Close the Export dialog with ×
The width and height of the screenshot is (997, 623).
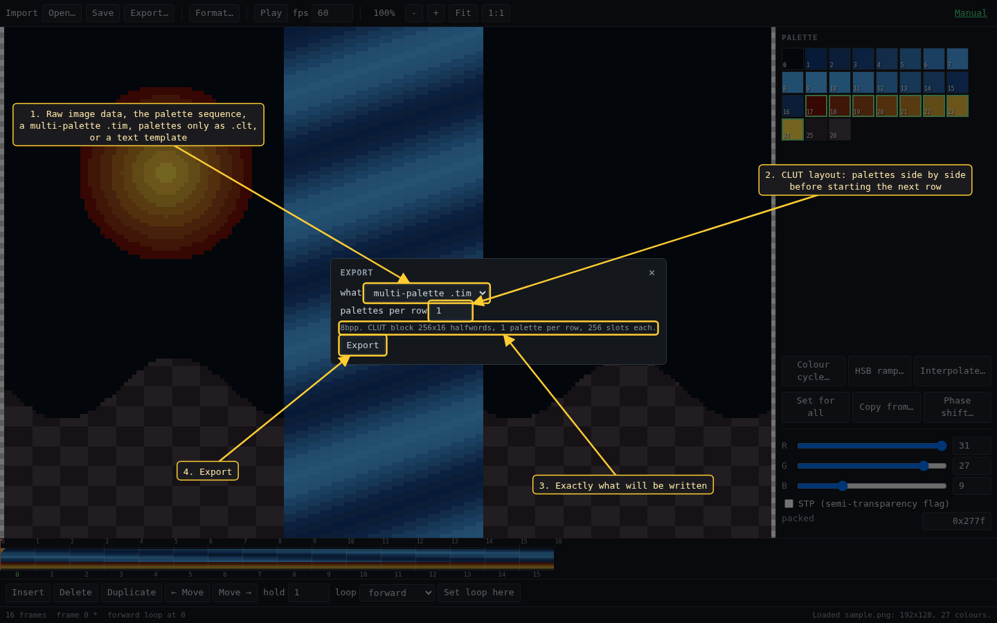652,273
